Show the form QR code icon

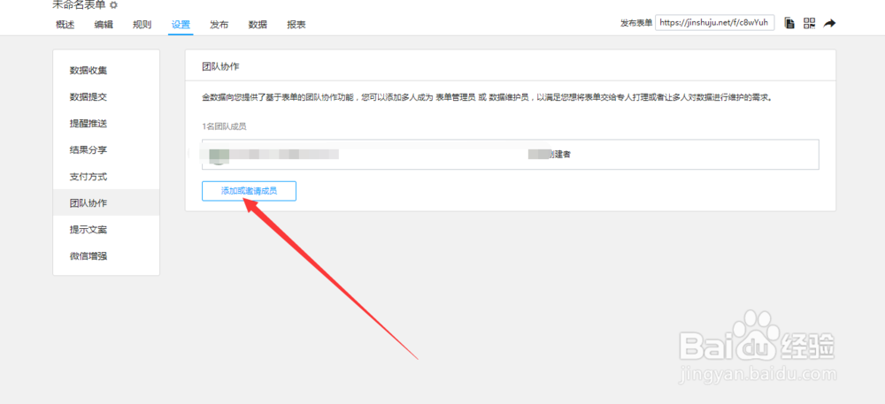[x=810, y=23]
